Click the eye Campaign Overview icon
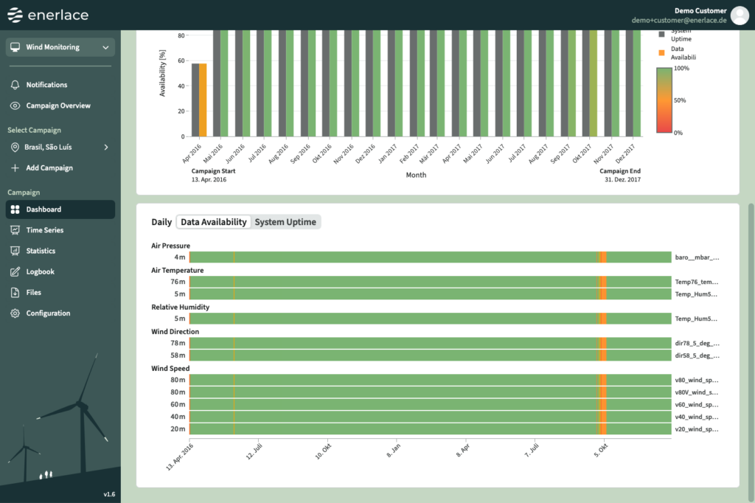The height and width of the screenshot is (503, 755). click(x=15, y=105)
